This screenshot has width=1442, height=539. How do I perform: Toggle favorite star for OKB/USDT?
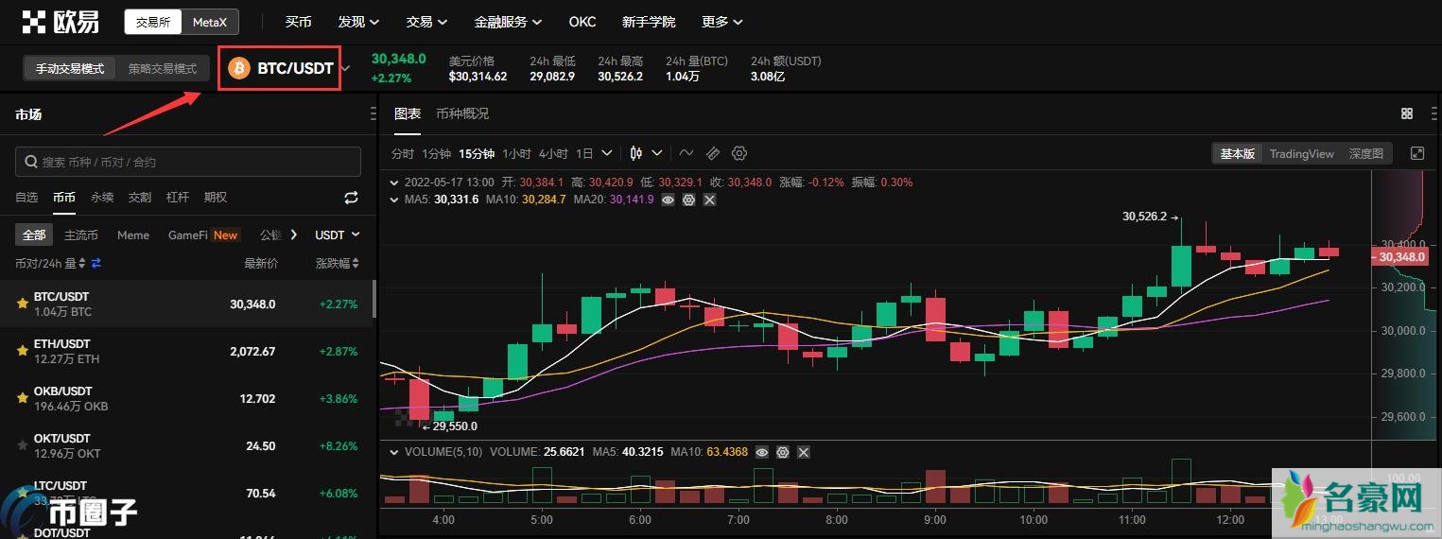(x=22, y=398)
